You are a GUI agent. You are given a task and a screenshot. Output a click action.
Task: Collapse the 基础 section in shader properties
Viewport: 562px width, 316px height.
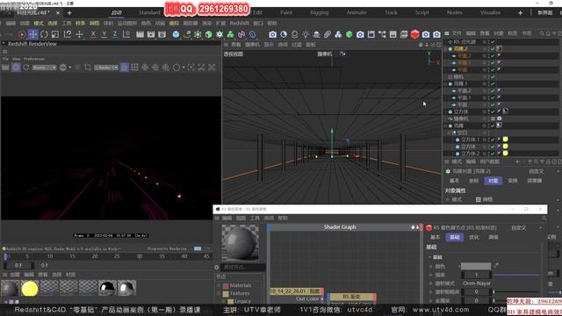pyautogui.click(x=429, y=257)
